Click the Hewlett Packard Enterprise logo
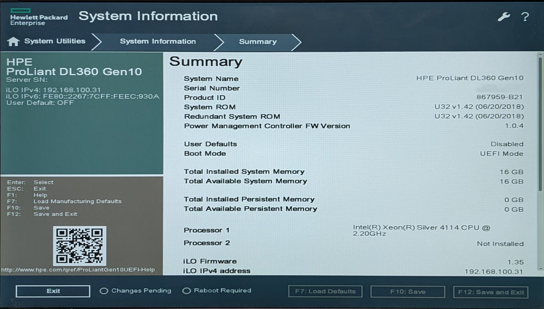Screen dimensions: 544x309 39,17
